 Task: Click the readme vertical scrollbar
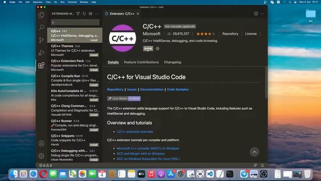pos(266,82)
